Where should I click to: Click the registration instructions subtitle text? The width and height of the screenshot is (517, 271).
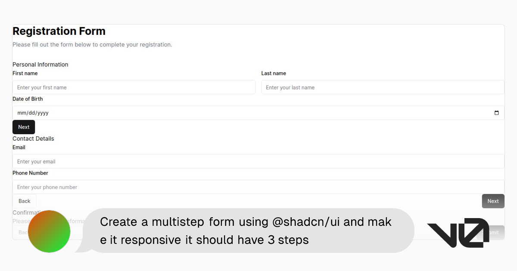pos(92,44)
